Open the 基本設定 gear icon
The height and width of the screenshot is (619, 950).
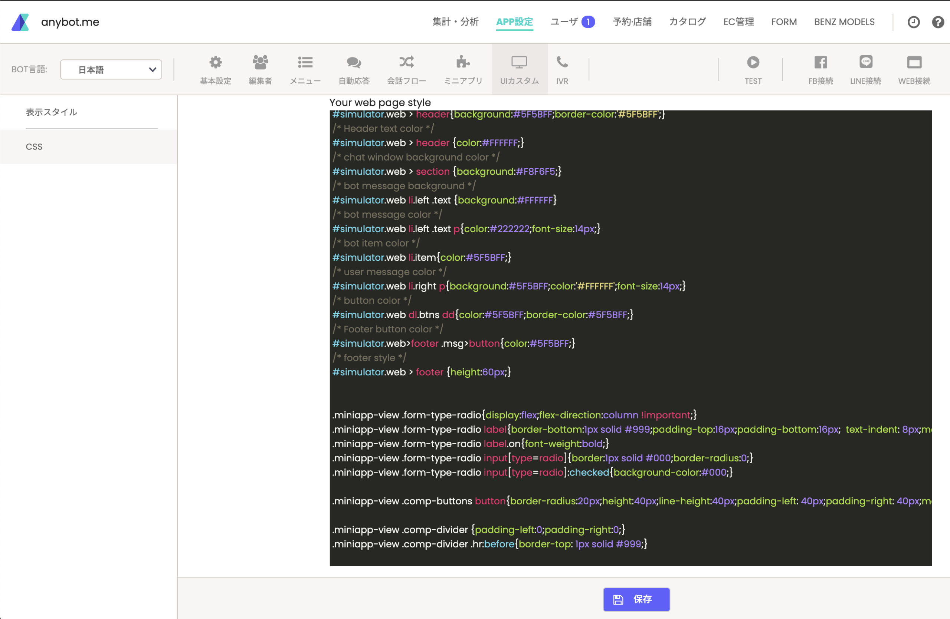pos(216,62)
